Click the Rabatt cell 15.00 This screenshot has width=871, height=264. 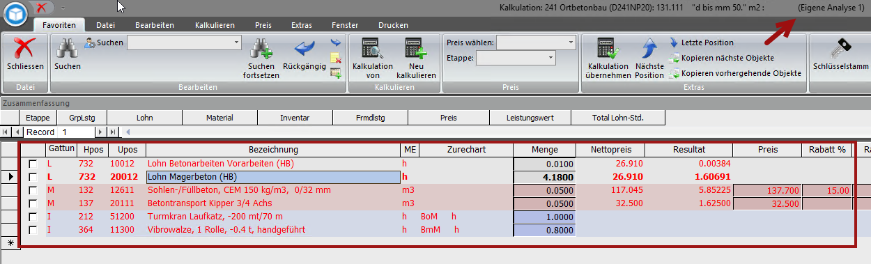(827, 190)
